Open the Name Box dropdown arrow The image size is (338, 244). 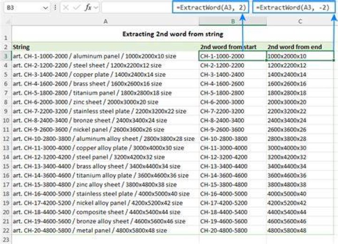46,8
